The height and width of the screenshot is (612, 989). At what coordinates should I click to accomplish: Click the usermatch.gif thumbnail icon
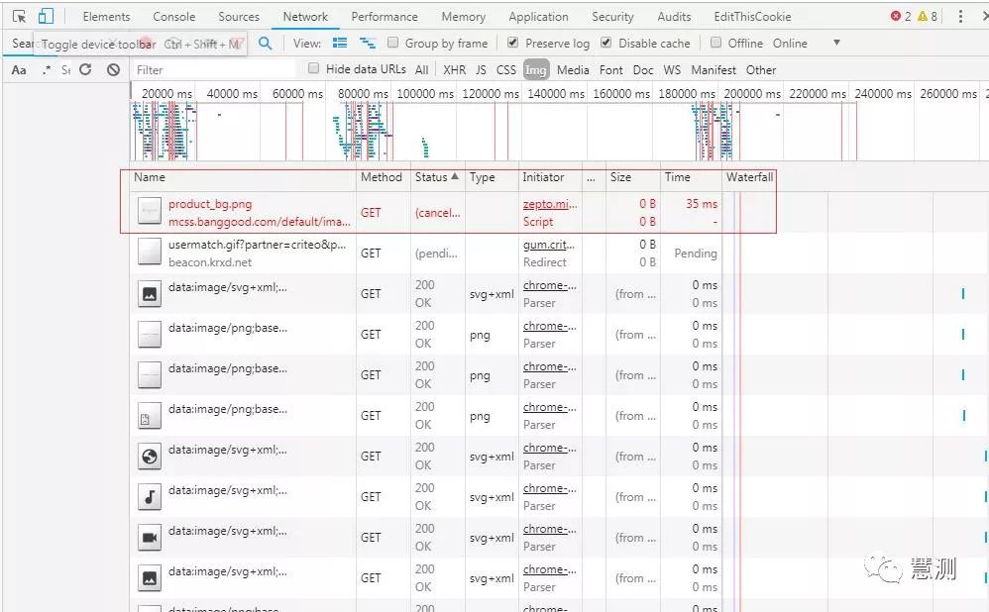(150, 252)
